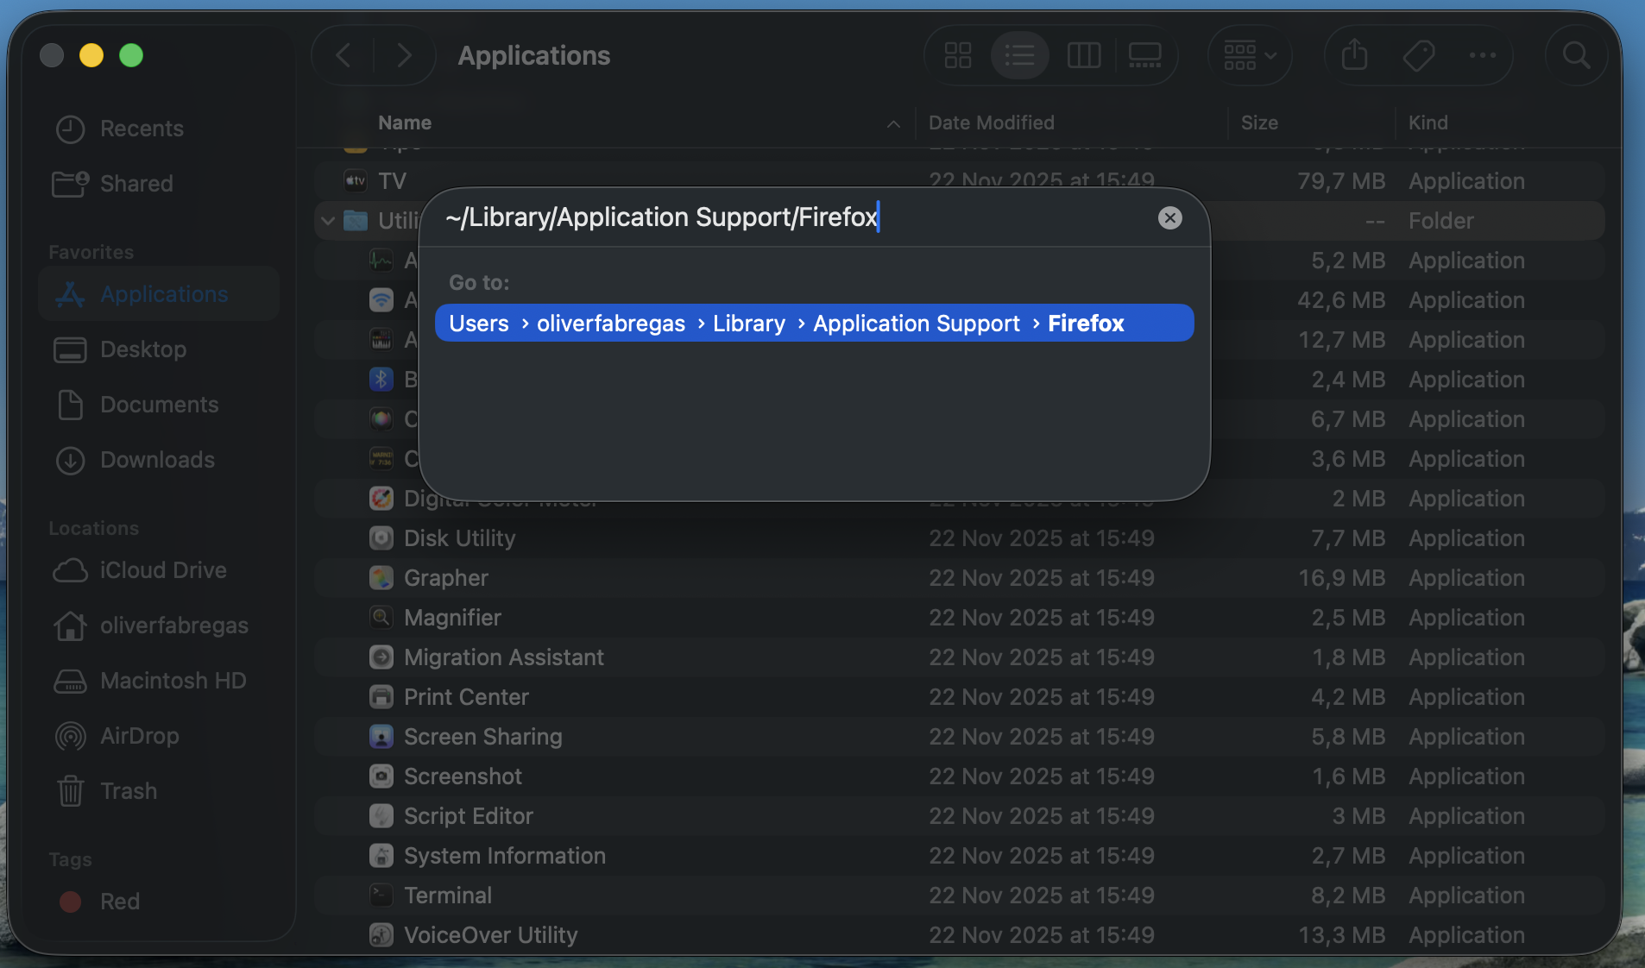Viewport: 1645px width, 968px height.
Task: Navigate back using the back arrow
Action: coord(343,54)
